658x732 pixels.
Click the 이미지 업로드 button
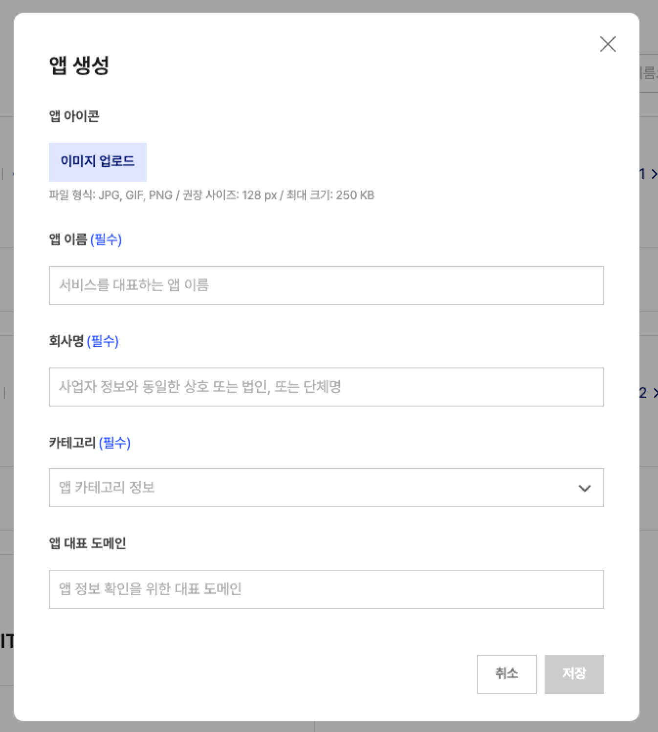coord(98,162)
